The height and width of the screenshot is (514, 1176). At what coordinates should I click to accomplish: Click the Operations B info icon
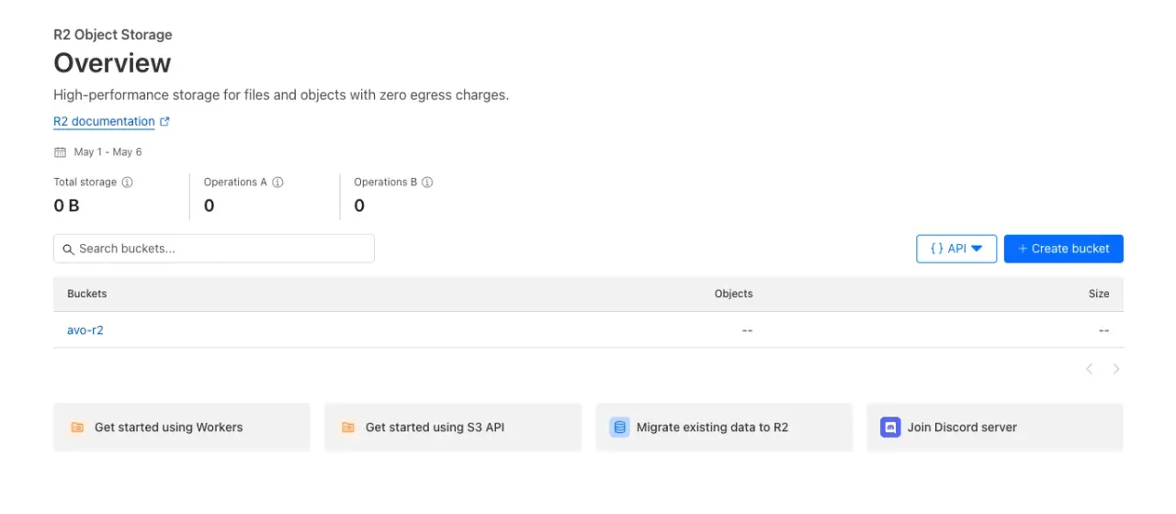point(427,182)
